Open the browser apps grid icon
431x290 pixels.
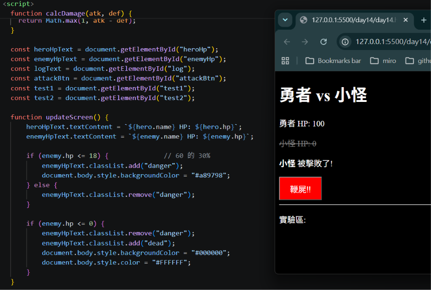(285, 61)
